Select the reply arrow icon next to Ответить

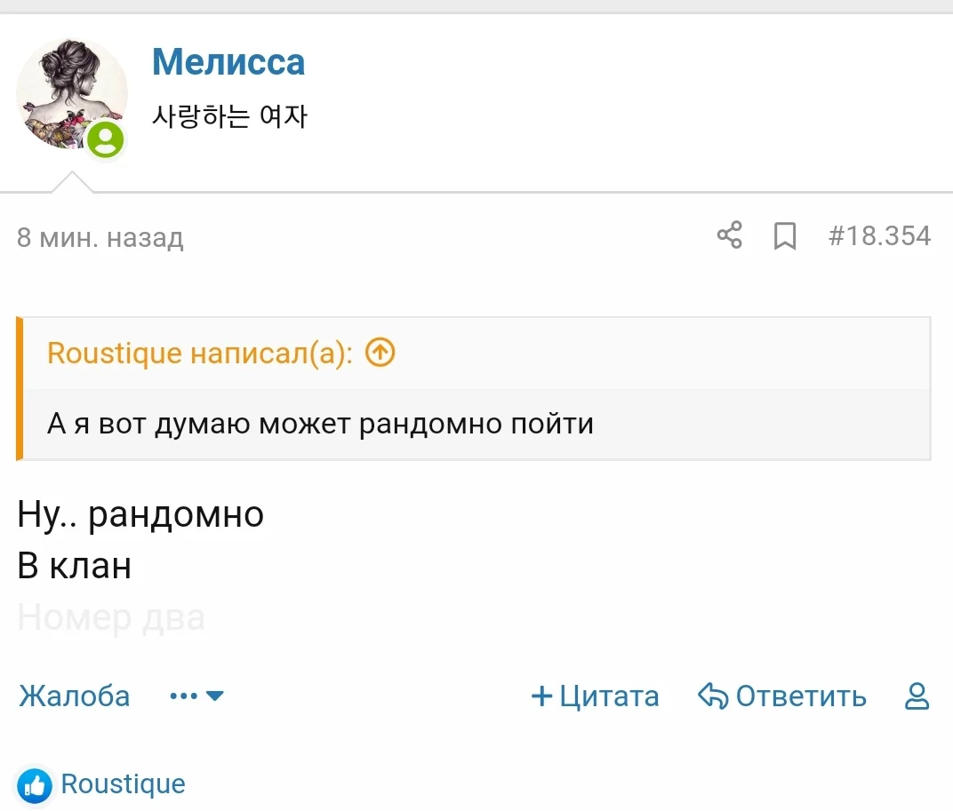(713, 696)
